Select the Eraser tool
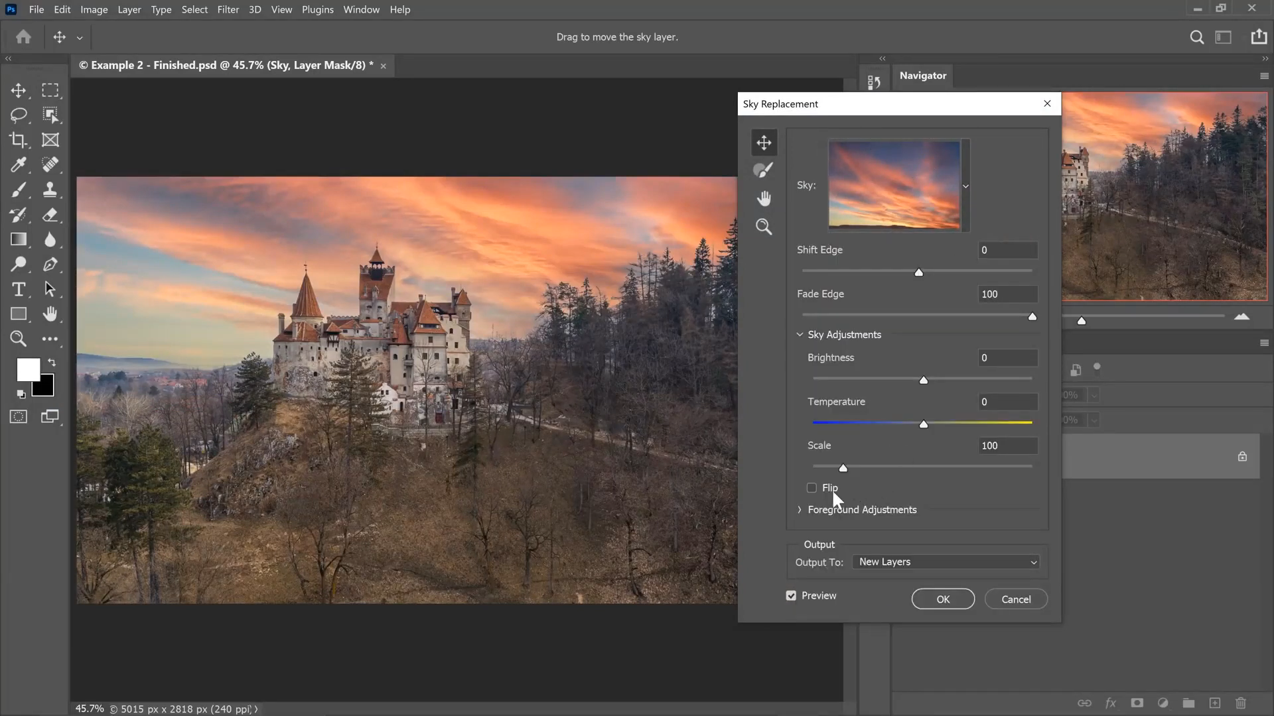This screenshot has height=716, width=1274. [50, 215]
